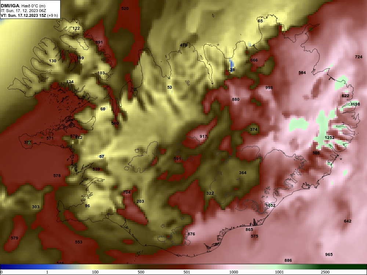Select the 691 height value

click(x=99, y=42)
